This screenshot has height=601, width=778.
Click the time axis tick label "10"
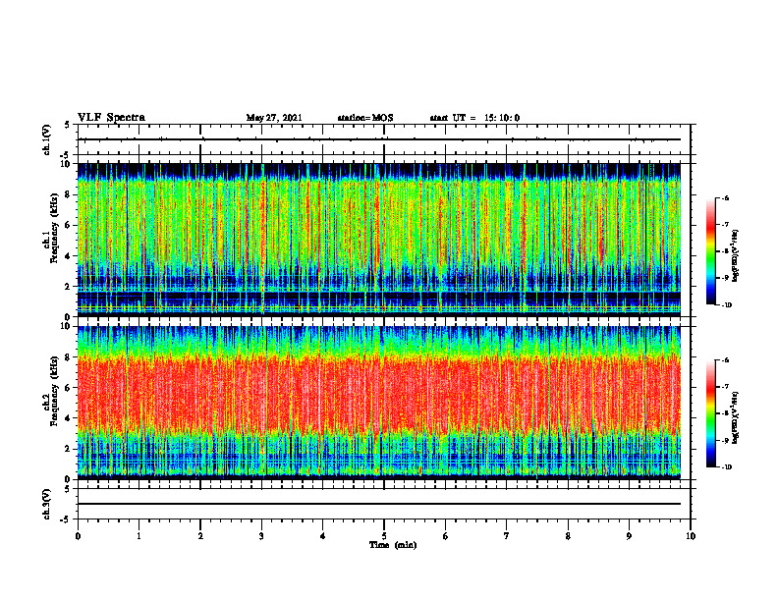(x=691, y=536)
